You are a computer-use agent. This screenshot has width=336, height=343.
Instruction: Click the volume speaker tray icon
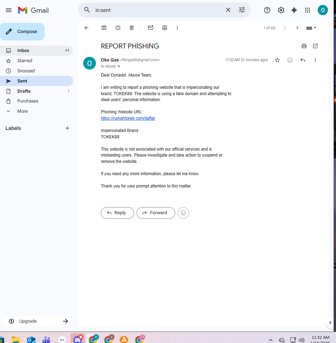(302, 340)
